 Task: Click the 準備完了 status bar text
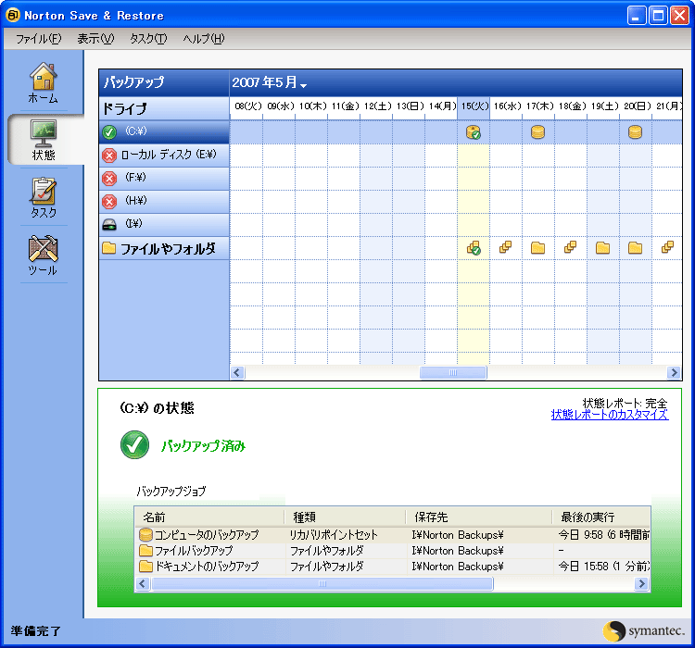point(36,630)
